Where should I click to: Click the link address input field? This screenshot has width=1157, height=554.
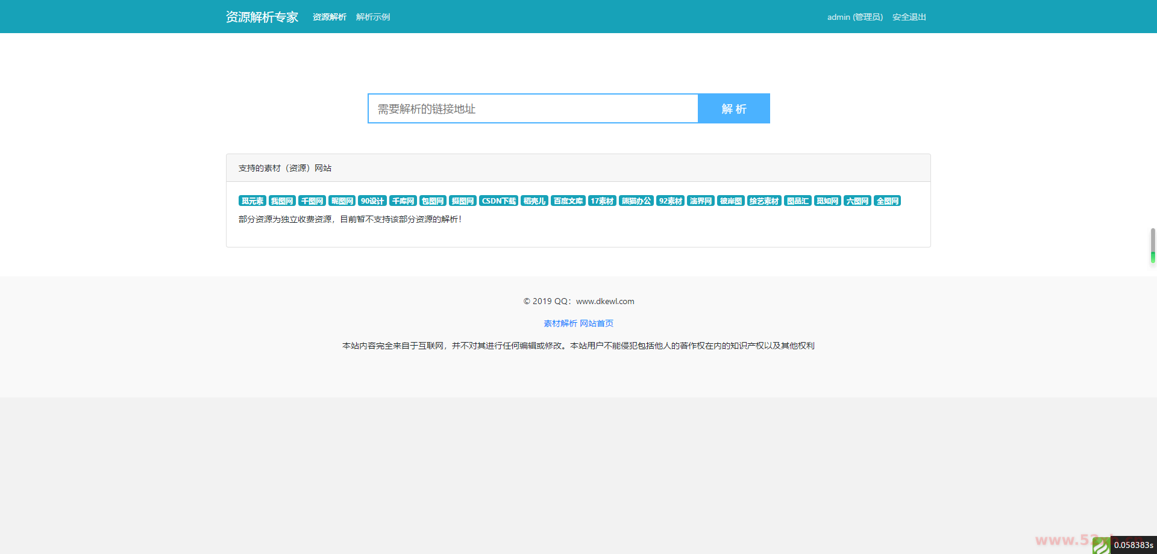533,108
